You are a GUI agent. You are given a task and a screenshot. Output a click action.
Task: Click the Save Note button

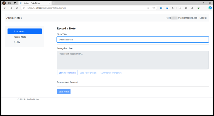[64, 92]
